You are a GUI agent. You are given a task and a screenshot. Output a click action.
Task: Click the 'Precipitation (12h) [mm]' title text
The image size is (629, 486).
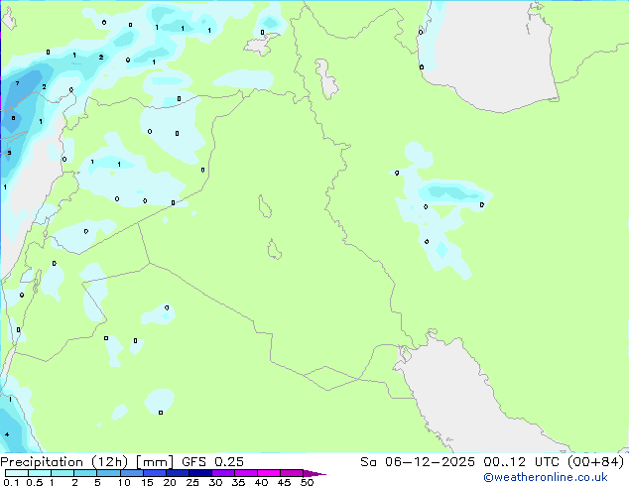click(86, 462)
